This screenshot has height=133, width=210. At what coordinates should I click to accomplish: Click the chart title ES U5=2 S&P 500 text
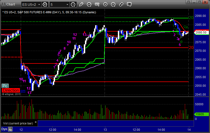click(x=49, y=12)
